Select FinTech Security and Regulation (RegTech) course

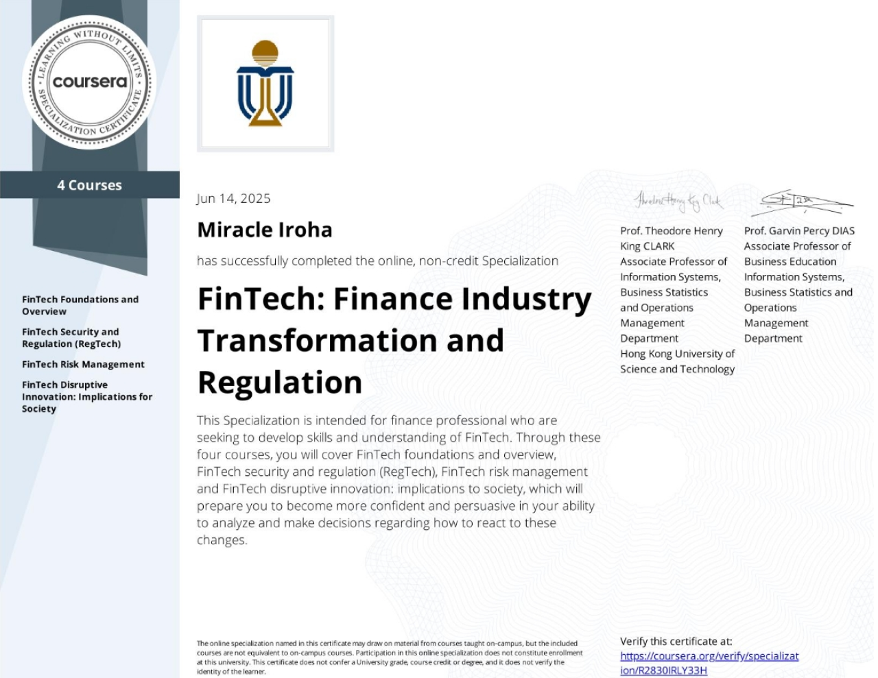pyautogui.click(x=71, y=337)
